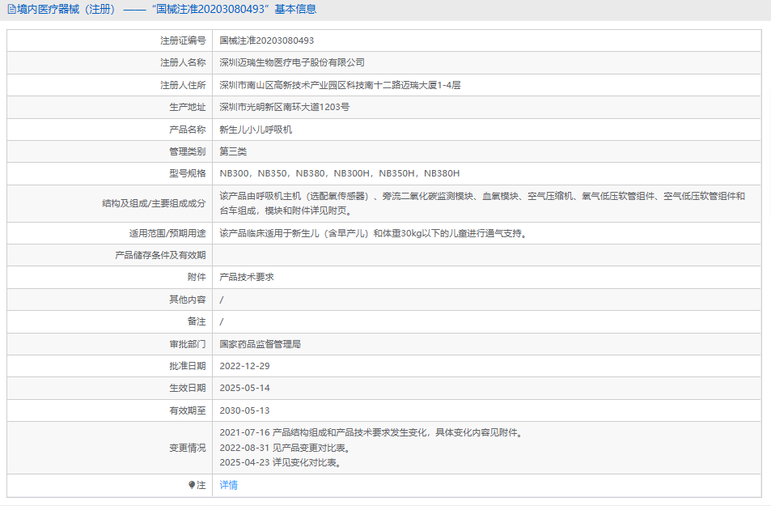771x506 pixels.
Task: Click expiry date 2030-05-13
Action: pyautogui.click(x=245, y=410)
